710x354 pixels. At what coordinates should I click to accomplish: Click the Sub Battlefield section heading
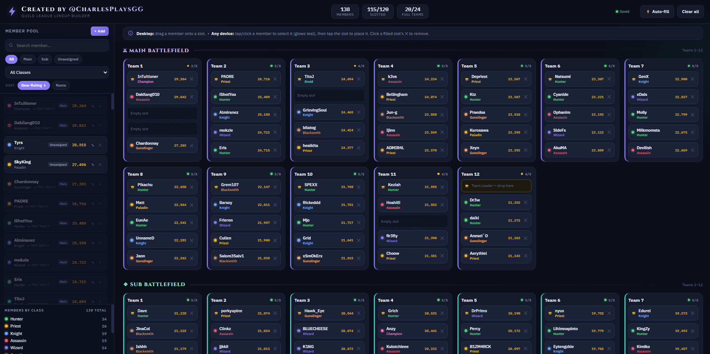pyautogui.click(x=154, y=284)
